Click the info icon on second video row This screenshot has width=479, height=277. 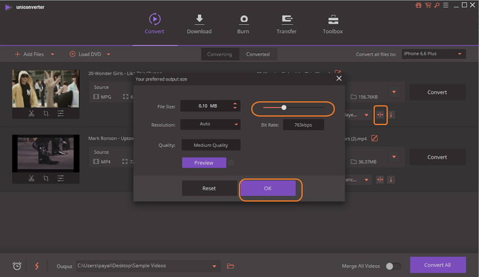pyautogui.click(x=391, y=180)
